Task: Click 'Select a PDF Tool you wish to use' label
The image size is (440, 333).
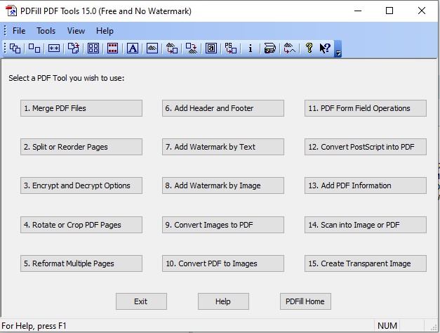Action: coord(66,78)
